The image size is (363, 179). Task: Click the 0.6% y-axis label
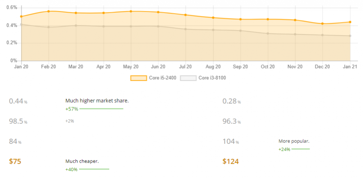click(12, 8)
